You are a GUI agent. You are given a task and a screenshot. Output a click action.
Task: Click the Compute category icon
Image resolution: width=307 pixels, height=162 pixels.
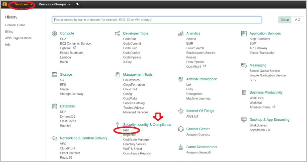pos(54,33)
